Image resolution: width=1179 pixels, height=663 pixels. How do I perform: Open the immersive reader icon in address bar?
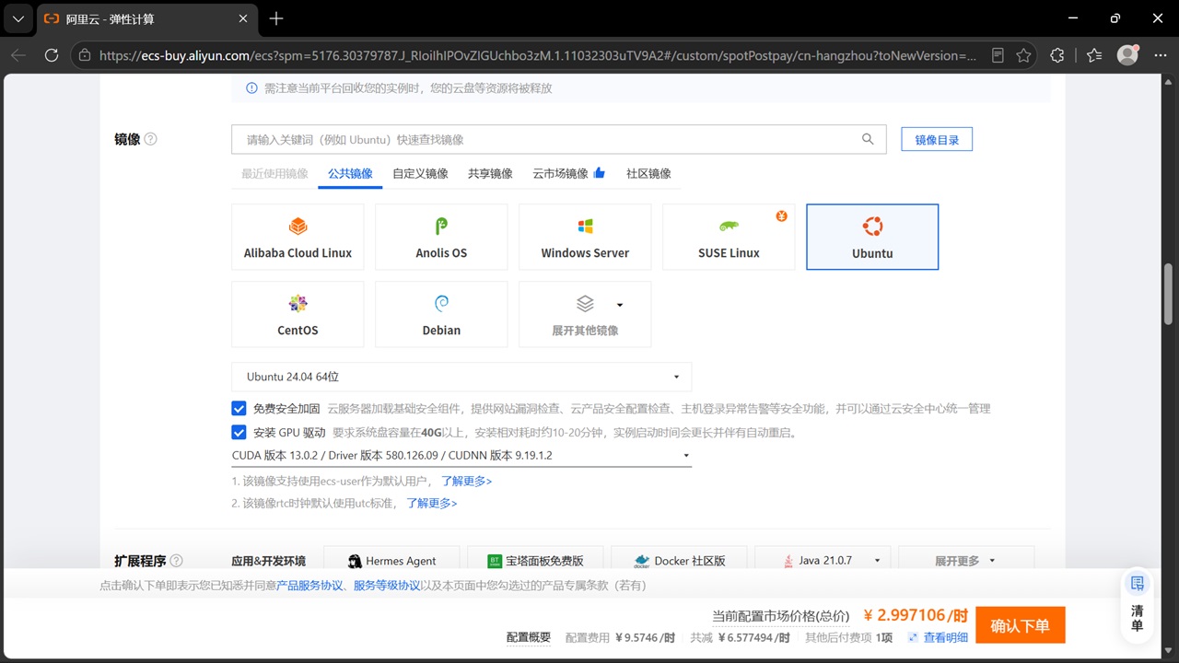pyautogui.click(x=998, y=55)
